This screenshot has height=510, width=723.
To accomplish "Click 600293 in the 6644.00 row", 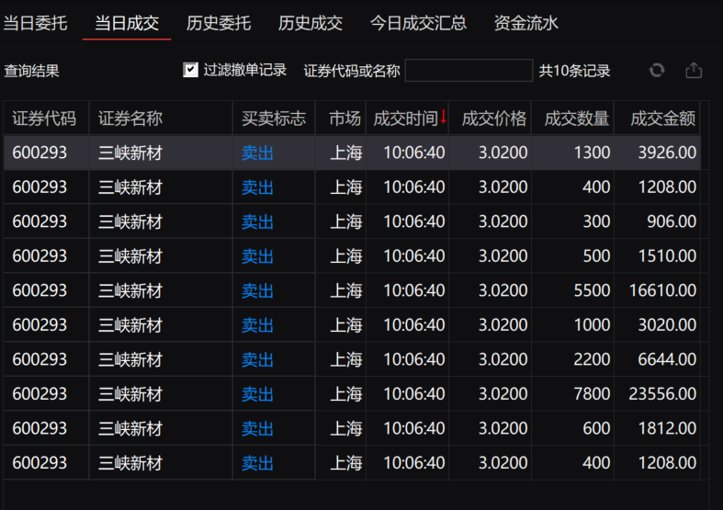I will (x=40, y=359).
